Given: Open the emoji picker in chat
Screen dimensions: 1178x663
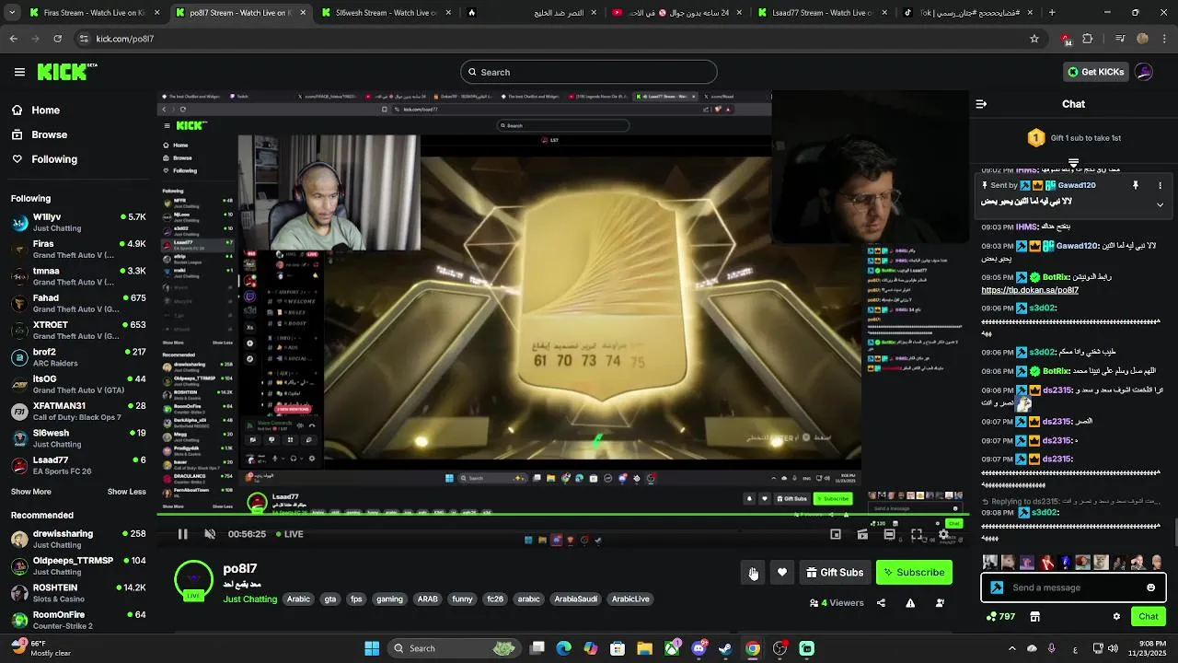Looking at the screenshot, I should 1150,587.
